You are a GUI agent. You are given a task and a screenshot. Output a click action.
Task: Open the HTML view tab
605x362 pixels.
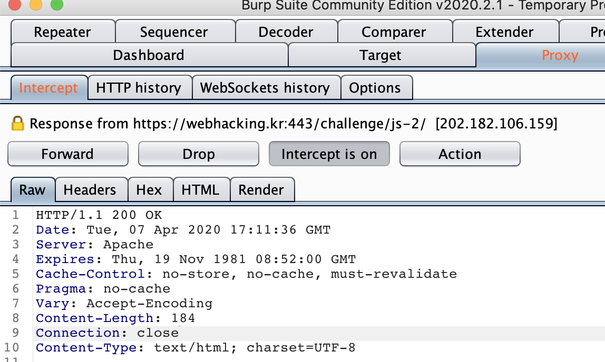(201, 189)
